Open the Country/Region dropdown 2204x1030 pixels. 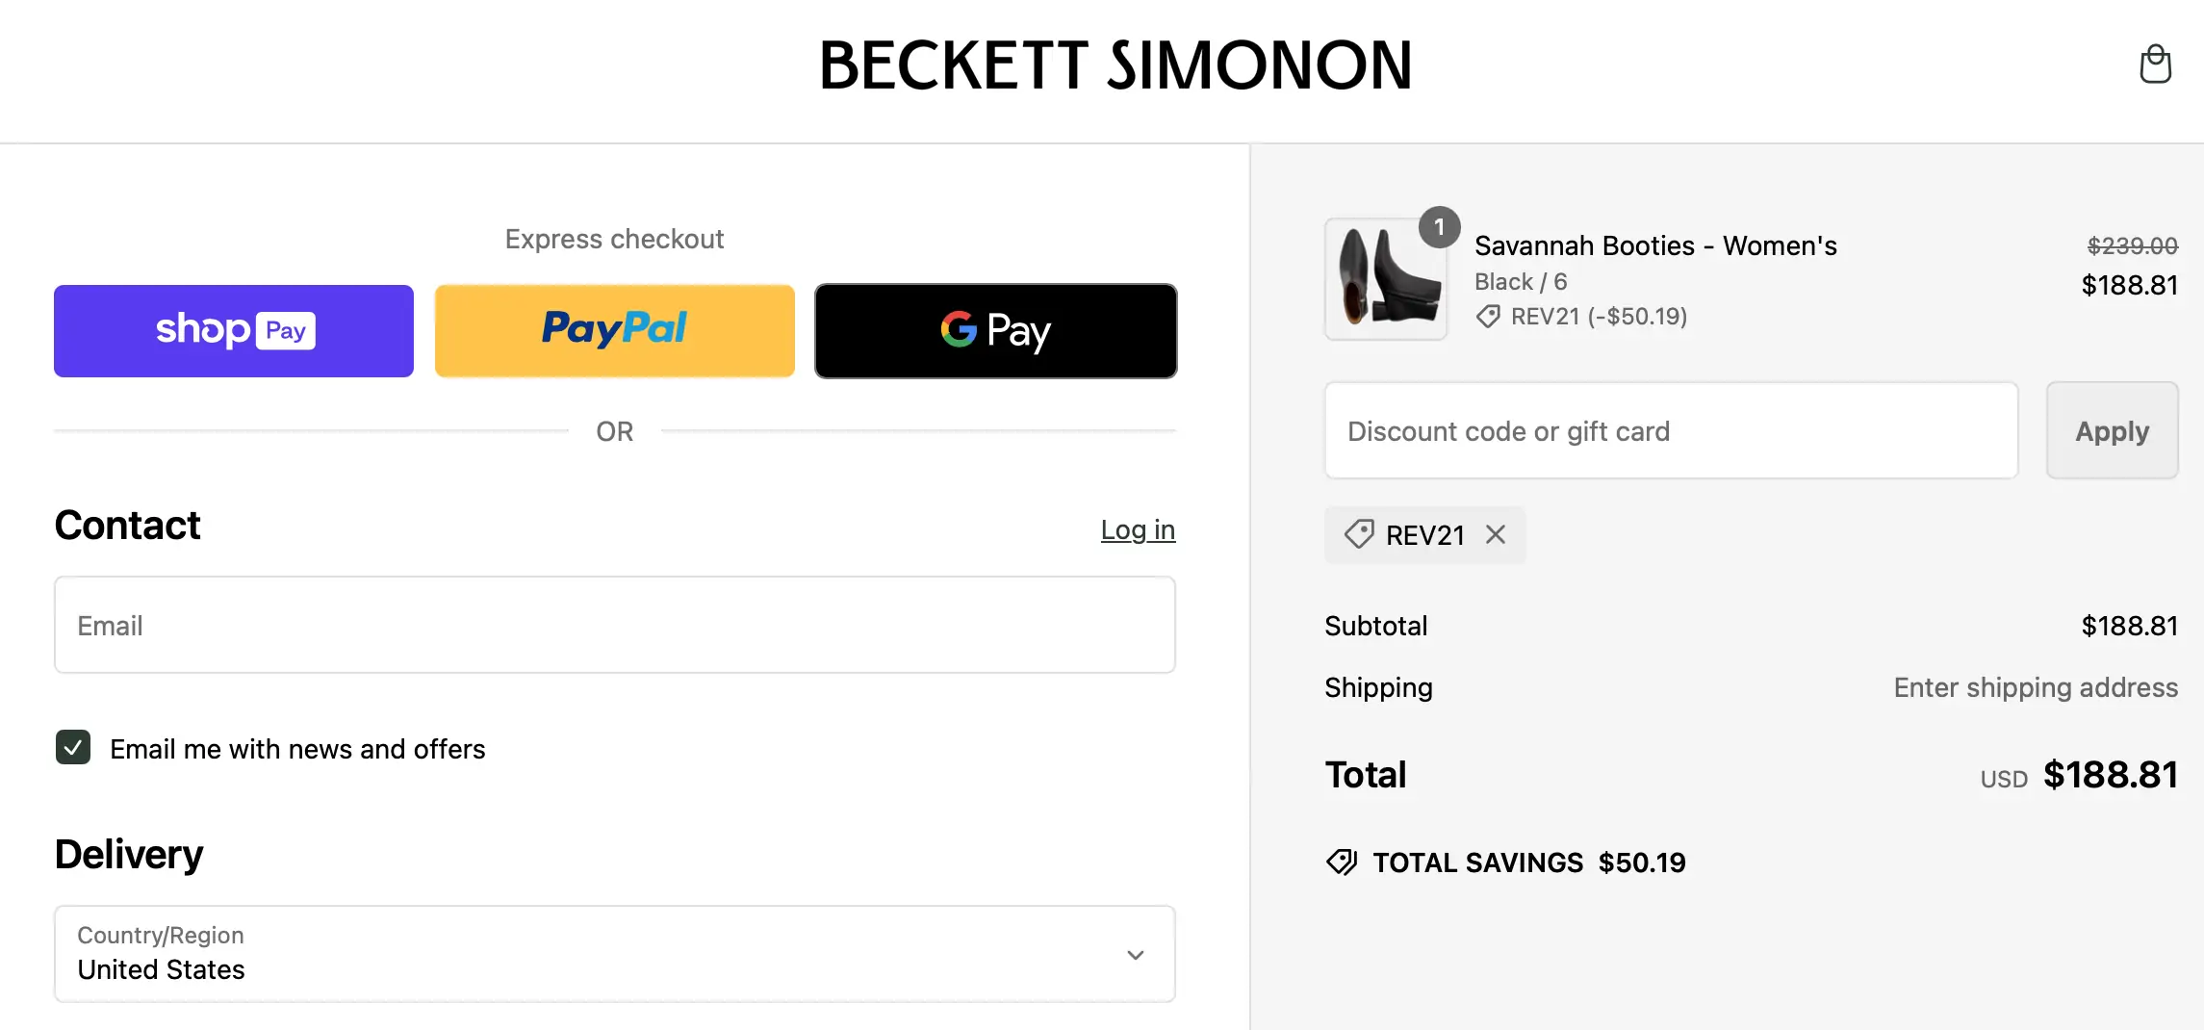(x=615, y=954)
